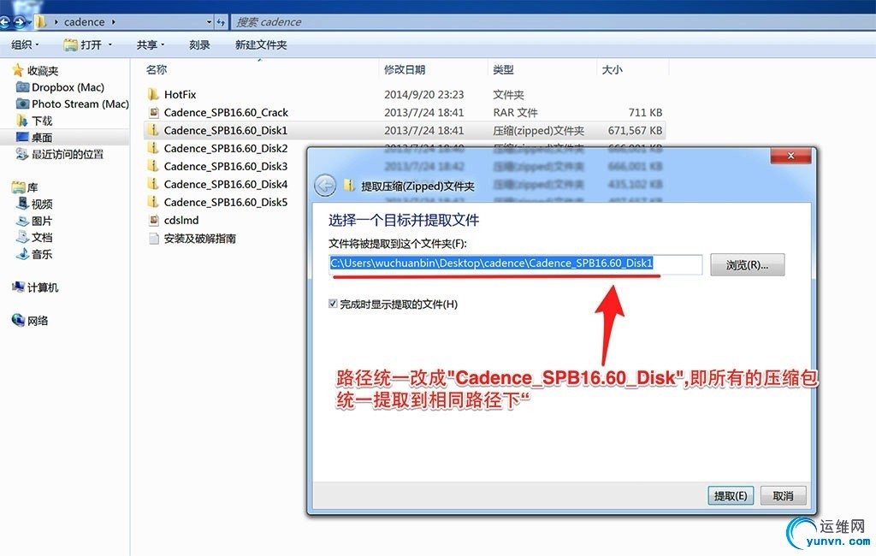The height and width of the screenshot is (556, 876).
Task: Click Explorer forward navigation button
Action: [21, 21]
